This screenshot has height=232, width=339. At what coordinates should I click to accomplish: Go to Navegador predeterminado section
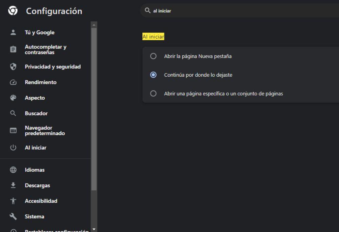click(44, 131)
